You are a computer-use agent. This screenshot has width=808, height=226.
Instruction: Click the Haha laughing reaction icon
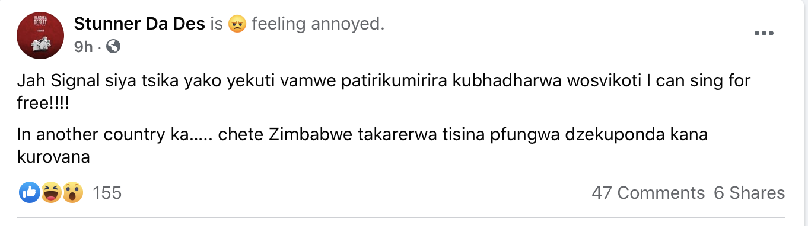51,192
